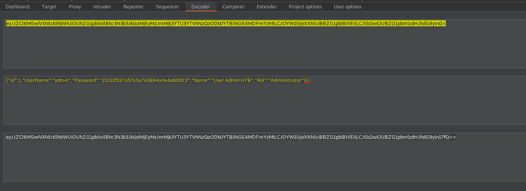The height and width of the screenshot is (191, 526).
Task: Open the Repeater tab
Action: [x=133, y=7]
